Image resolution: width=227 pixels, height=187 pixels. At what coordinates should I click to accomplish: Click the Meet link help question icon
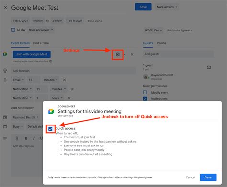coord(51,61)
